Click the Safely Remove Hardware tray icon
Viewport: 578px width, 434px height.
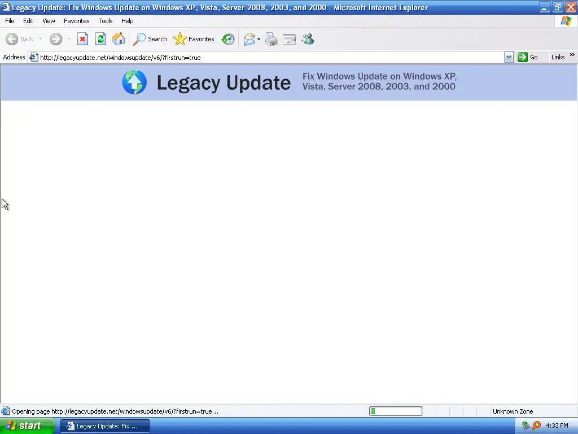[526, 426]
